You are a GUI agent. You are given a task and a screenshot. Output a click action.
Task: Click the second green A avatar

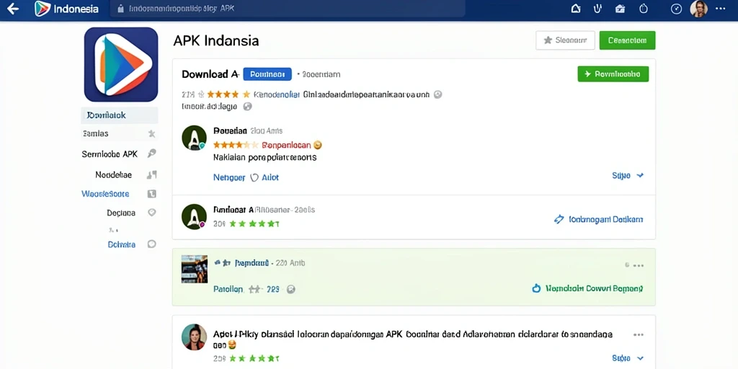(195, 216)
